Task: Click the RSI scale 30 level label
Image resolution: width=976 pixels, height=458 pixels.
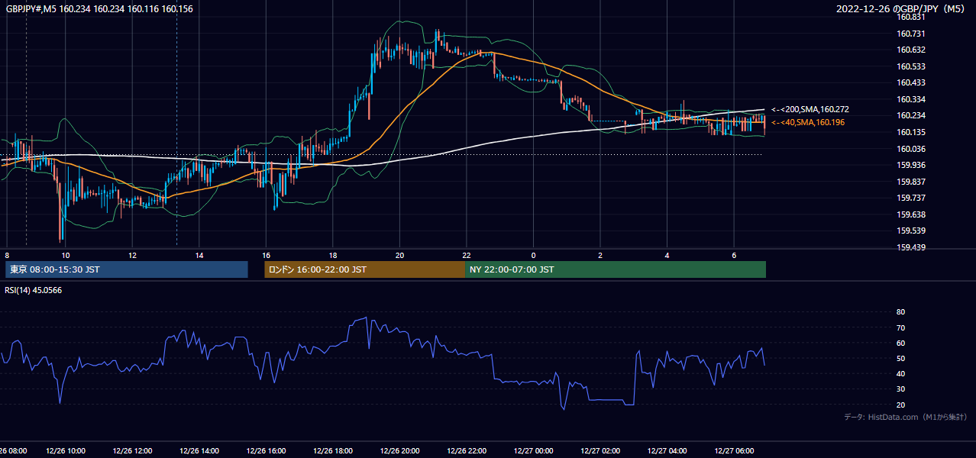Action: [x=901, y=389]
